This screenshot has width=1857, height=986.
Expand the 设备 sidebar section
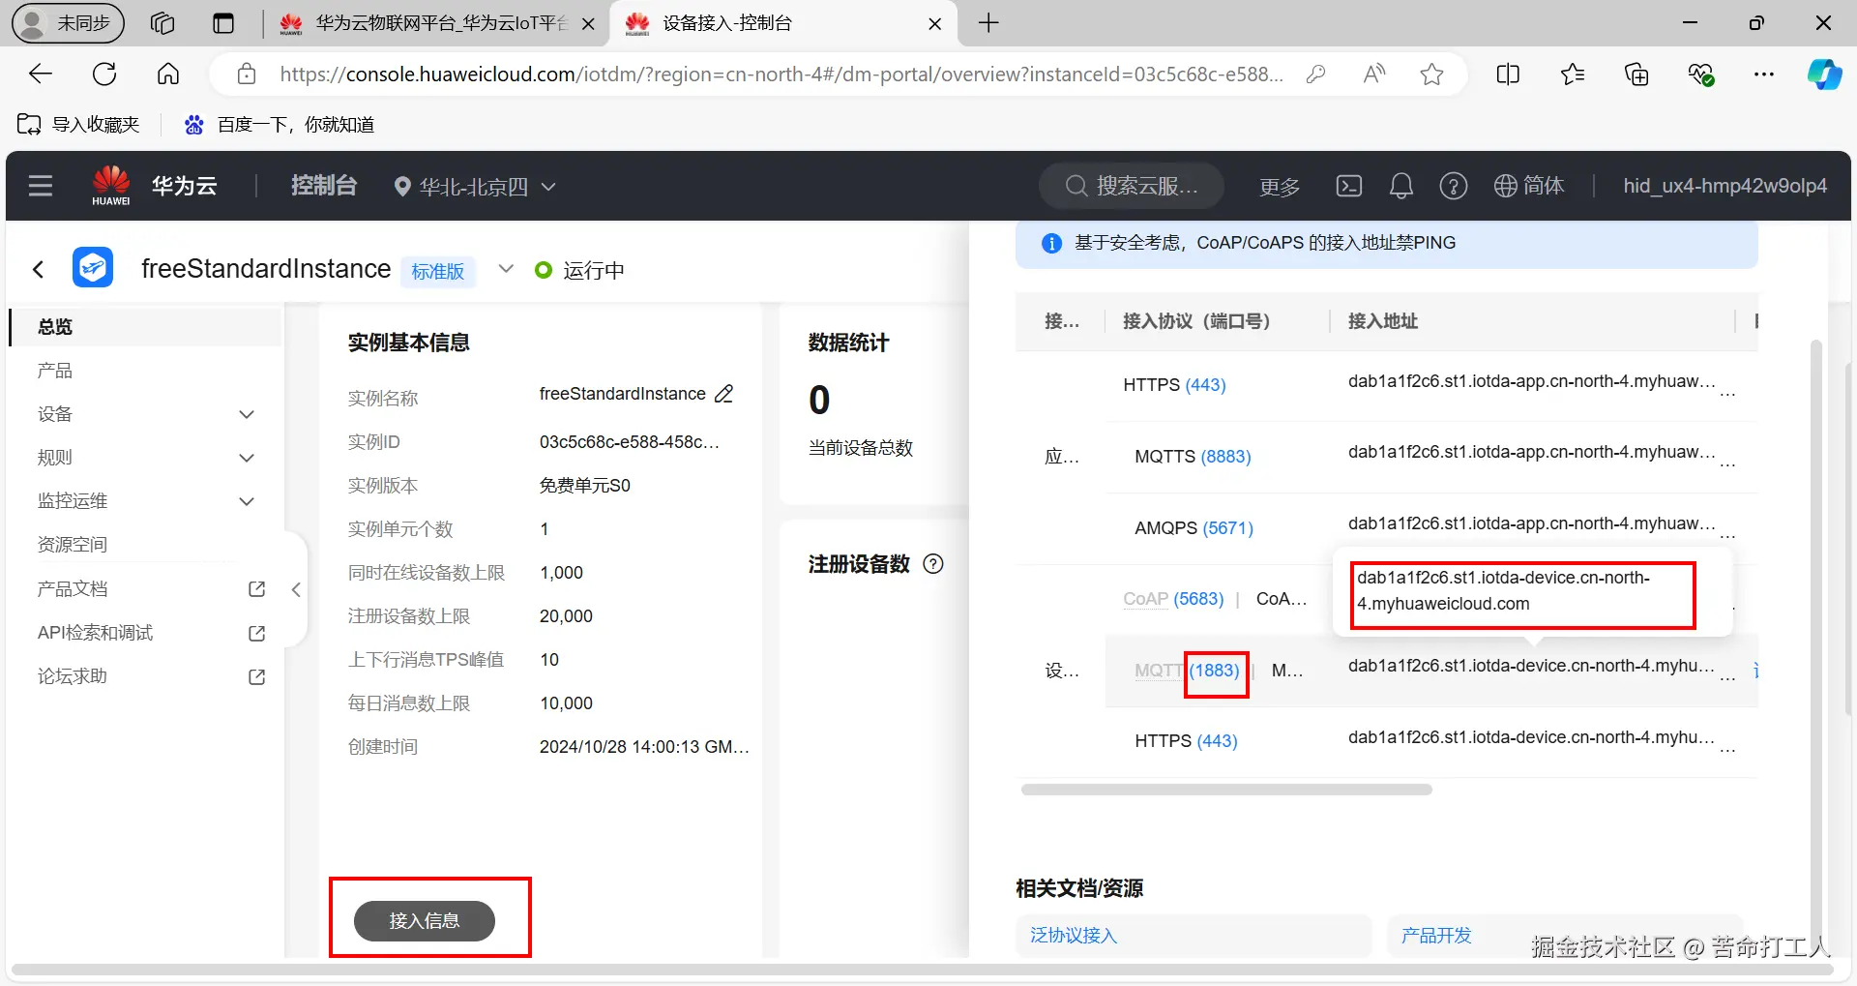pos(247,413)
